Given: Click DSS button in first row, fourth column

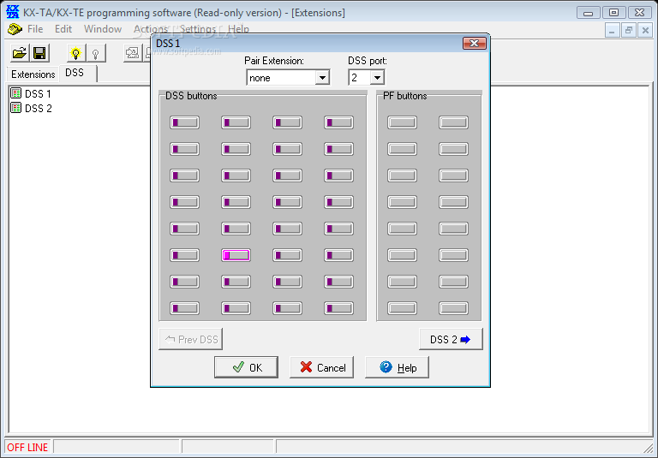Looking at the screenshot, I should (x=338, y=122).
